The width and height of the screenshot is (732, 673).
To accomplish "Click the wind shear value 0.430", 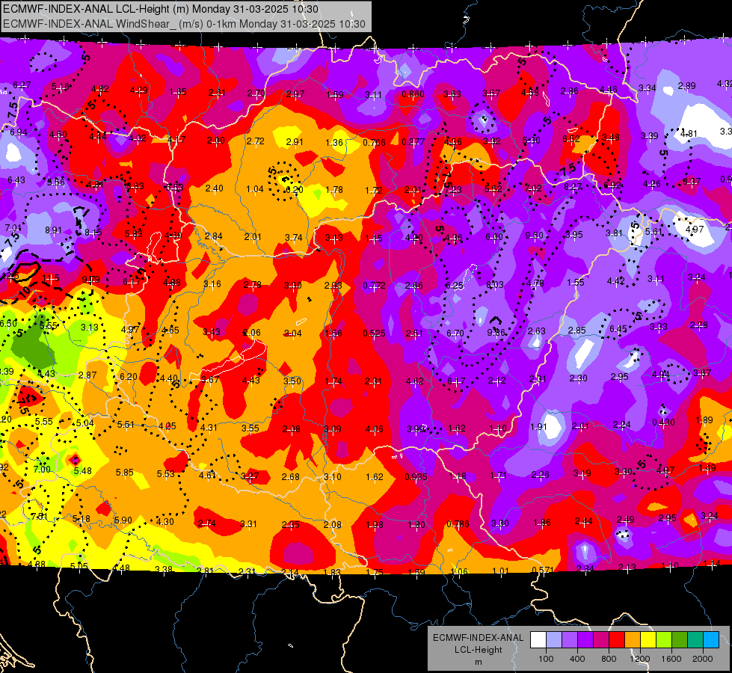I will click(x=663, y=422).
